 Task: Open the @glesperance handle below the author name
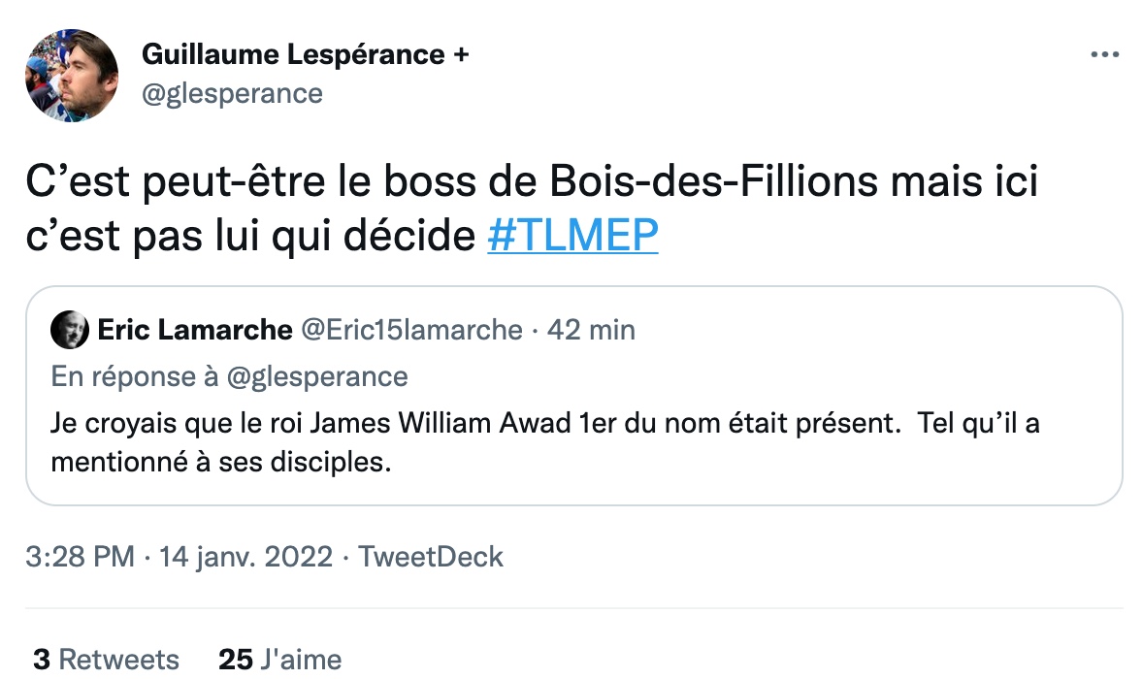[232, 93]
